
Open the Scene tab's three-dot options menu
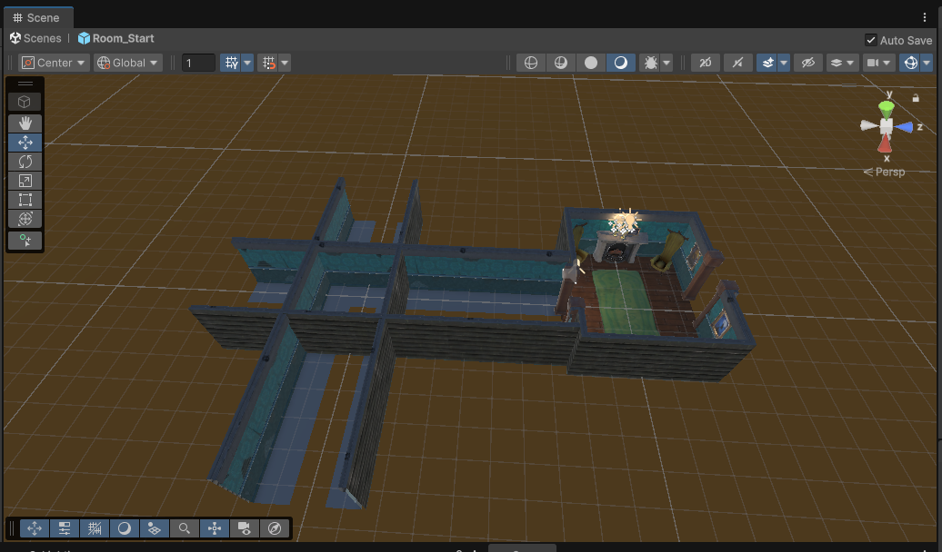click(927, 17)
